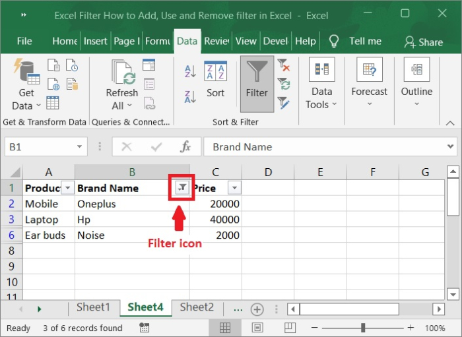Open Price column filter dropdown
The image size is (462, 337).
tap(234, 188)
